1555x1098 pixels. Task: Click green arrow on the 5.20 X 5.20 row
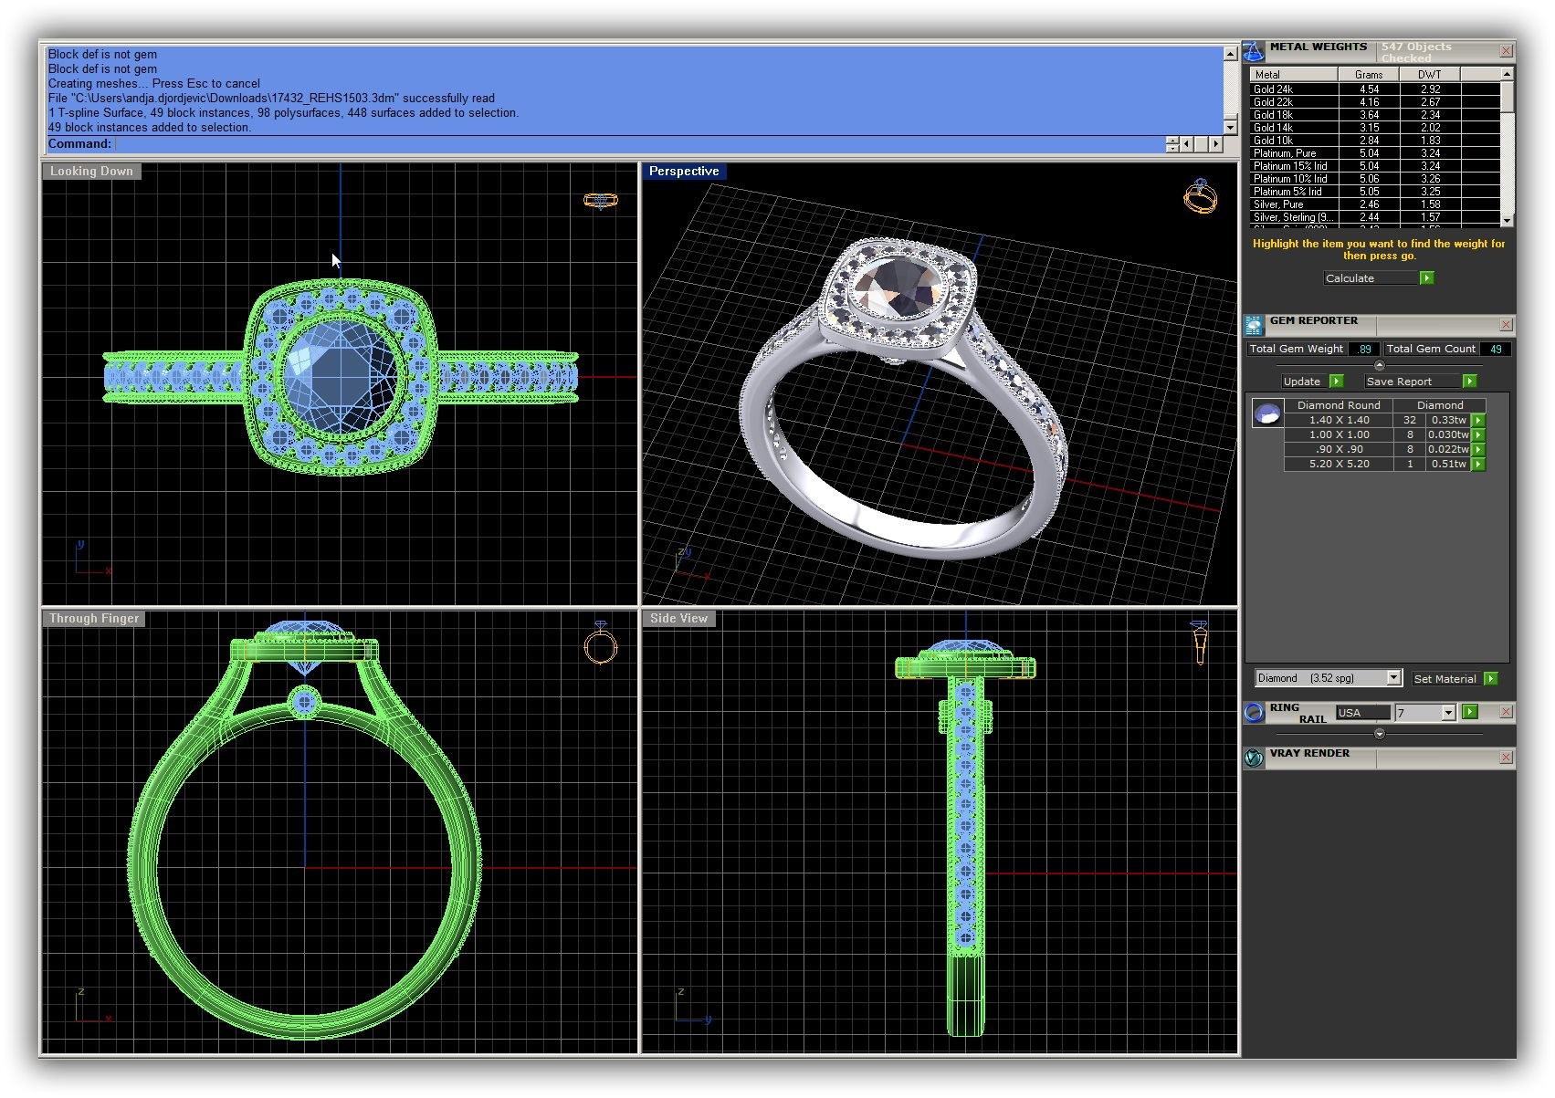click(x=1478, y=465)
